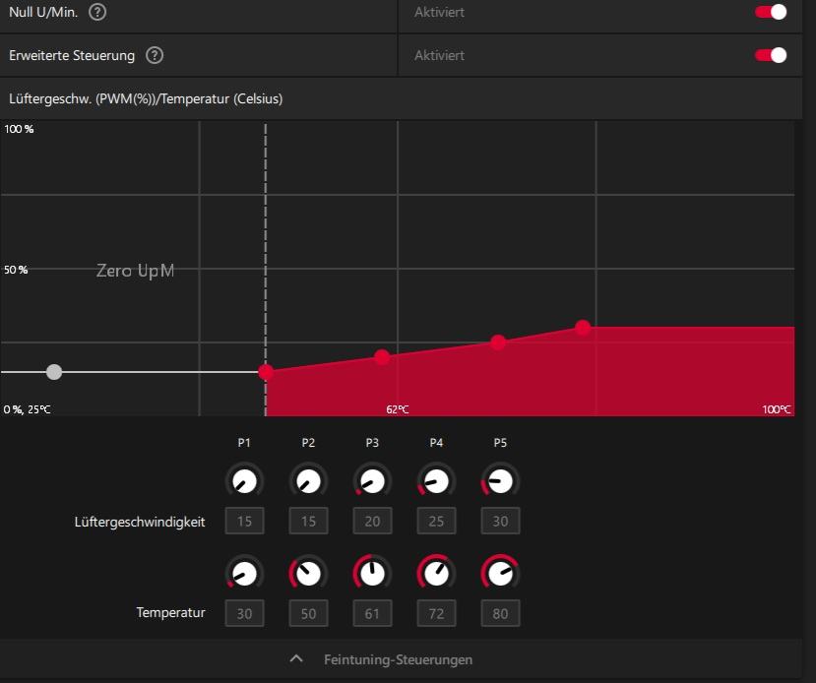Click the Aktiviert text beside Erweiterte Steuerung
816x683 pixels.
pyautogui.click(x=439, y=55)
